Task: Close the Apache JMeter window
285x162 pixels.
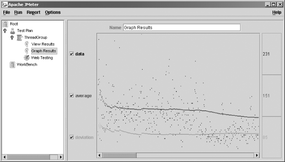Action: point(280,5)
